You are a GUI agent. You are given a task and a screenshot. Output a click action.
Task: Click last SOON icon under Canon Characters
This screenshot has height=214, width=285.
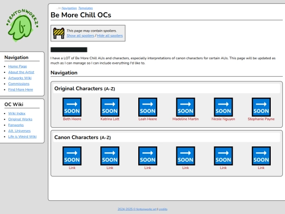coord(261,156)
